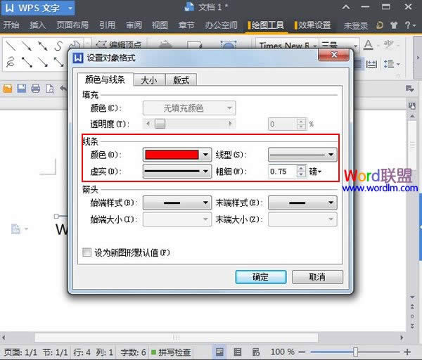Click the zoom slider handle in status bar

pyautogui.click(x=355, y=352)
